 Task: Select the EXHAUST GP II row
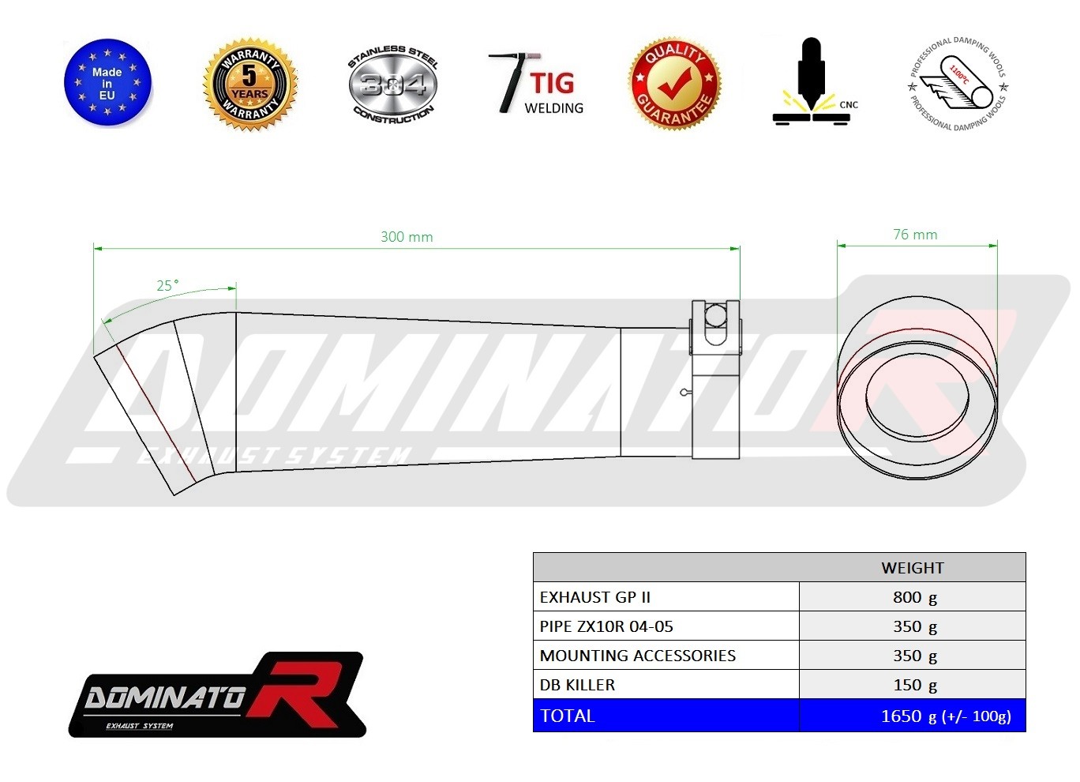(x=595, y=597)
